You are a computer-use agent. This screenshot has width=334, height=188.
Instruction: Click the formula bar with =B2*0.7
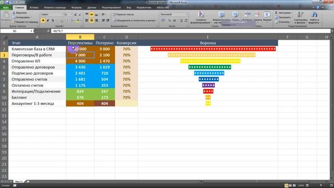[x=190, y=31]
